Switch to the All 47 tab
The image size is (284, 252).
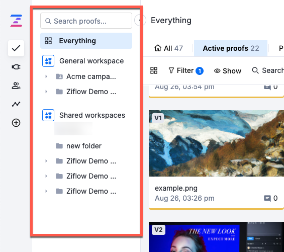[168, 48]
